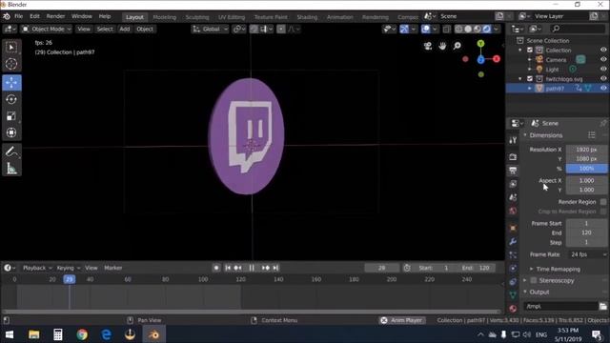Click the camera view icon in viewport
The width and height of the screenshot is (610, 343).
click(428, 46)
